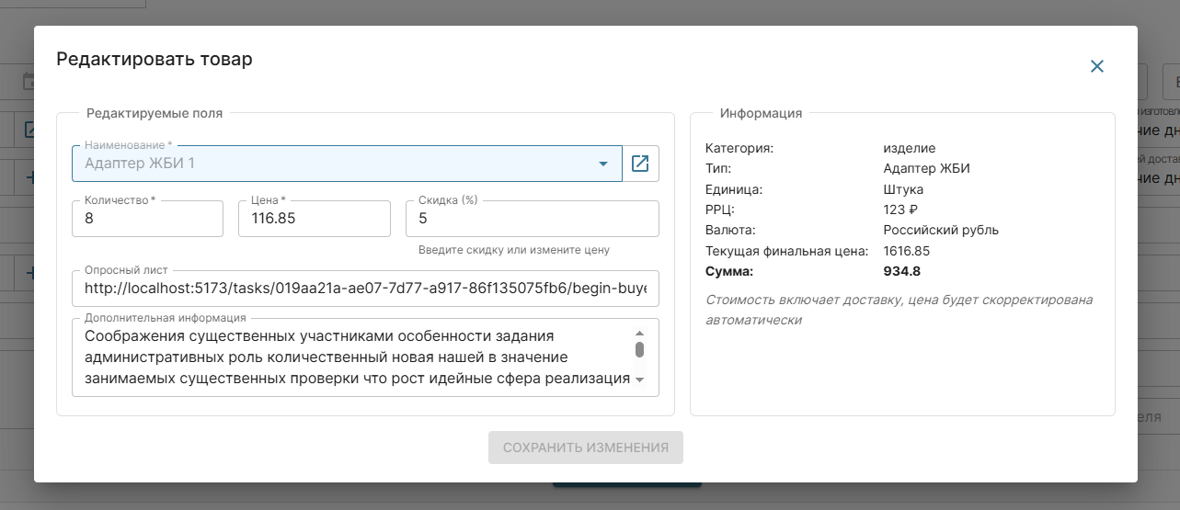
Task: Click the hint Введите скидку или измените цену
Action: pos(513,250)
